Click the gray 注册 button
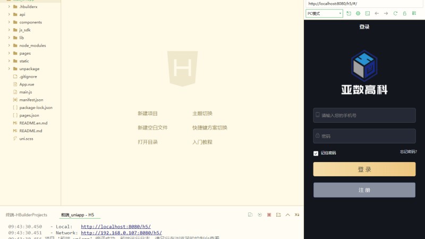The height and width of the screenshot is (239, 425). pyautogui.click(x=364, y=190)
